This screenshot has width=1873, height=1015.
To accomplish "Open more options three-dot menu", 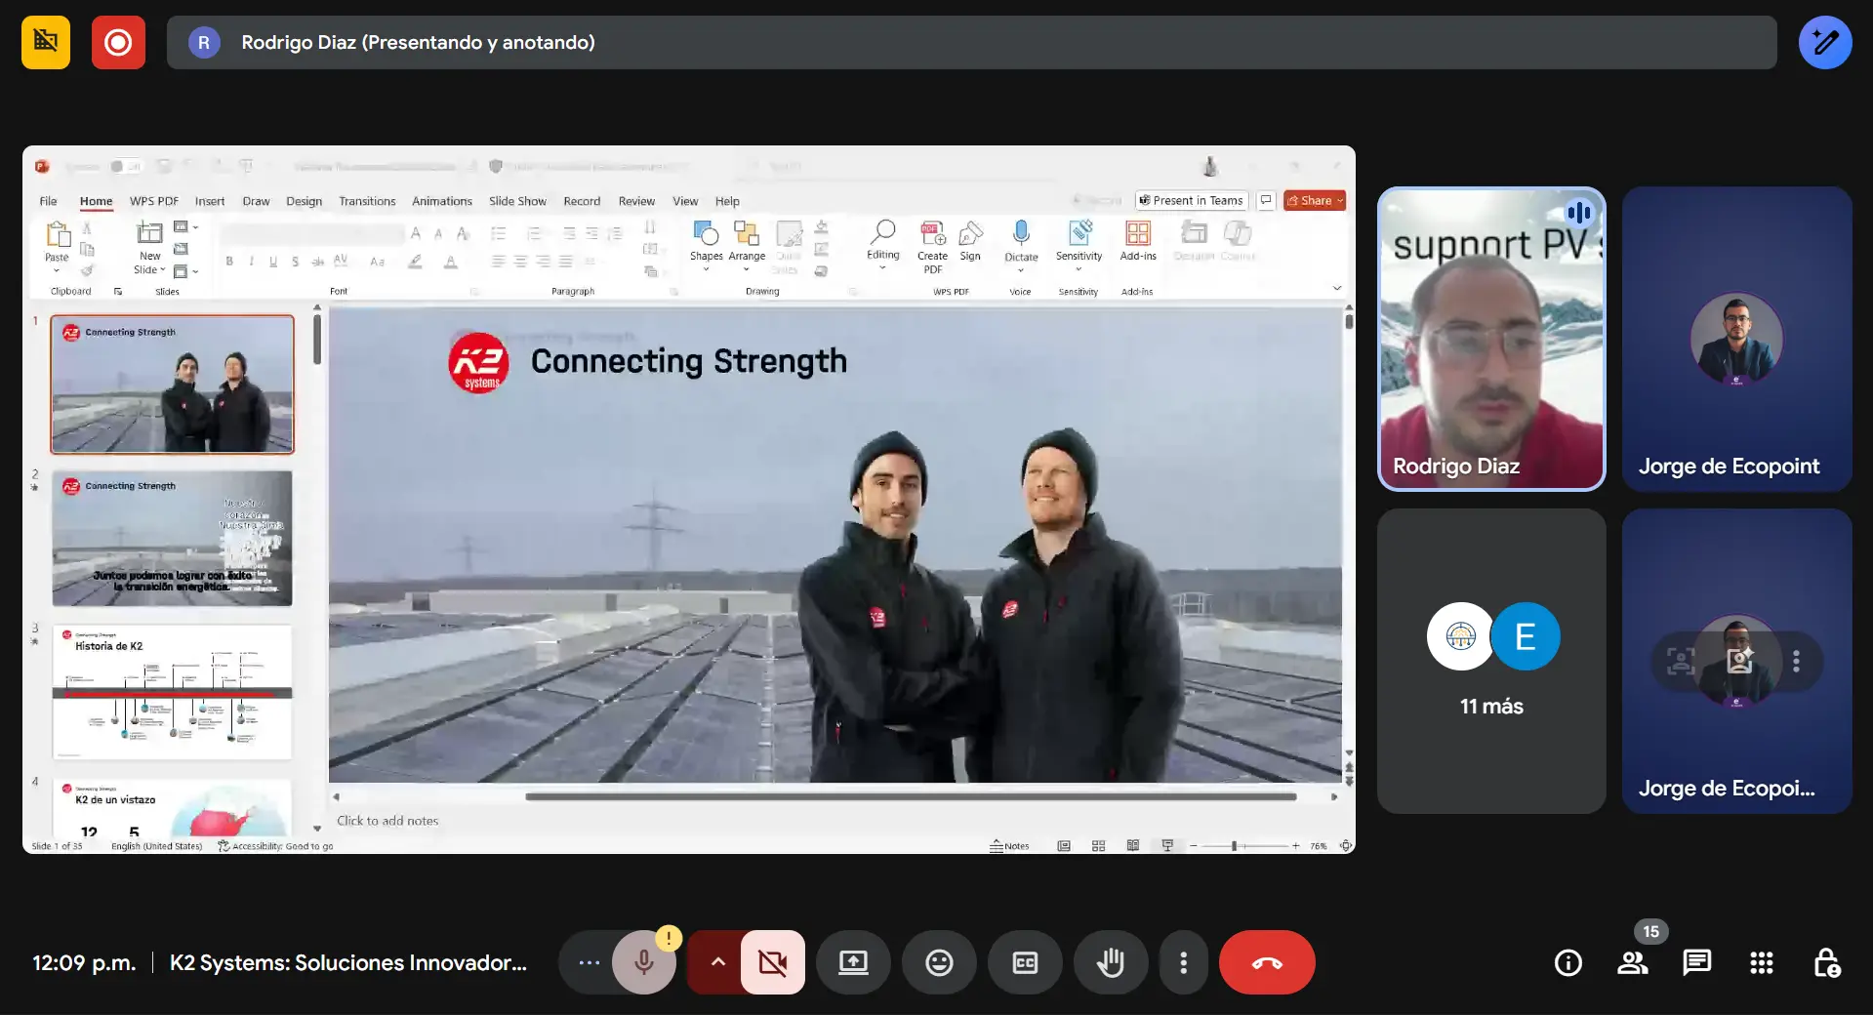I will pos(1183,963).
